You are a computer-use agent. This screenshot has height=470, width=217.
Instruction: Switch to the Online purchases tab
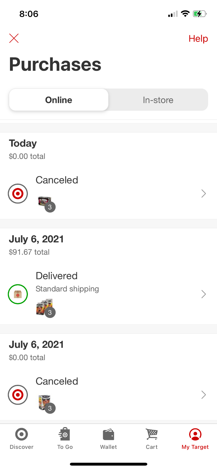(59, 100)
